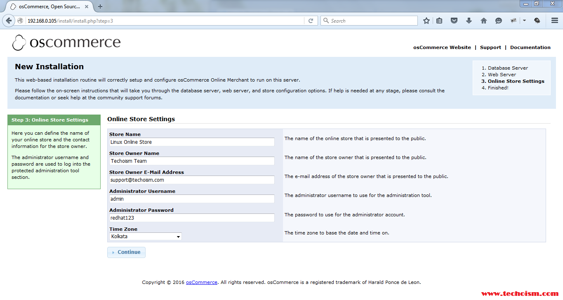
Task: Click the 'Store Name' label
Action: (125, 134)
